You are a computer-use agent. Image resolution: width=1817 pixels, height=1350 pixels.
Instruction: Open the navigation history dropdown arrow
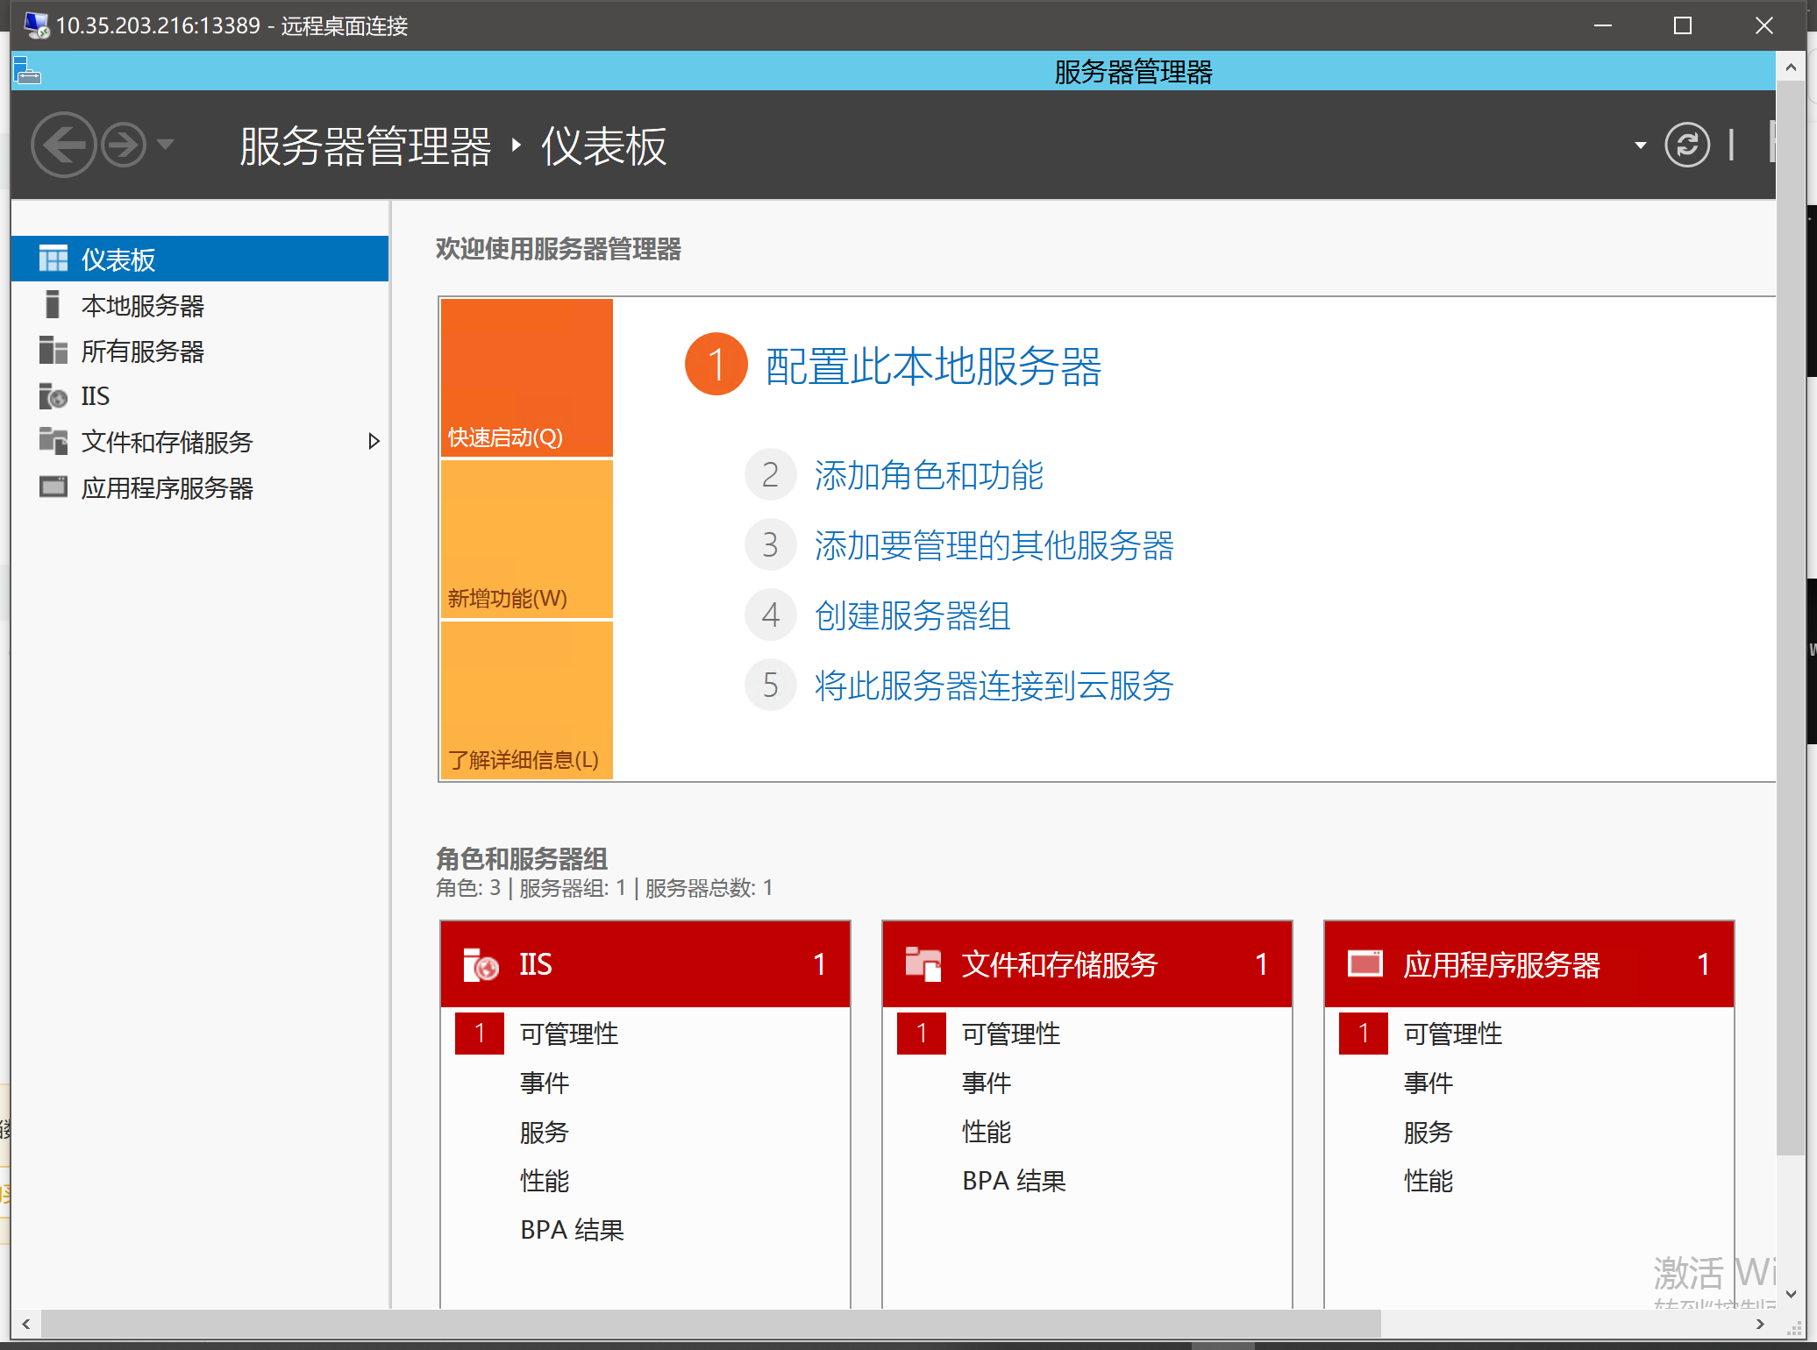166,145
